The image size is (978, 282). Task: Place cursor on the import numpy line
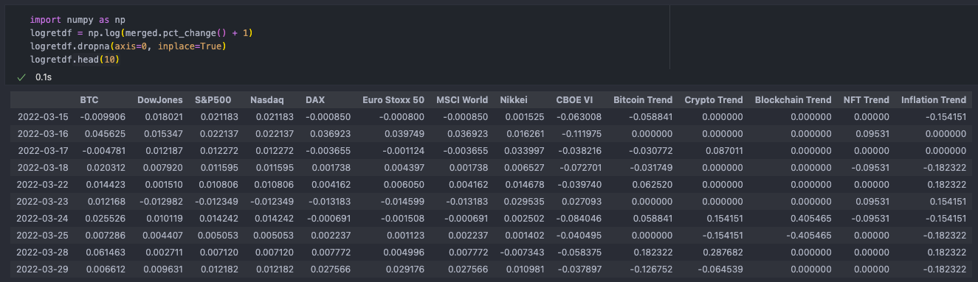pyautogui.click(x=72, y=20)
